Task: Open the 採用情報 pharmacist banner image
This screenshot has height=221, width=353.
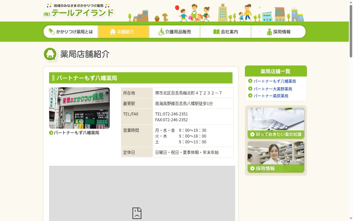Action: [276, 157]
